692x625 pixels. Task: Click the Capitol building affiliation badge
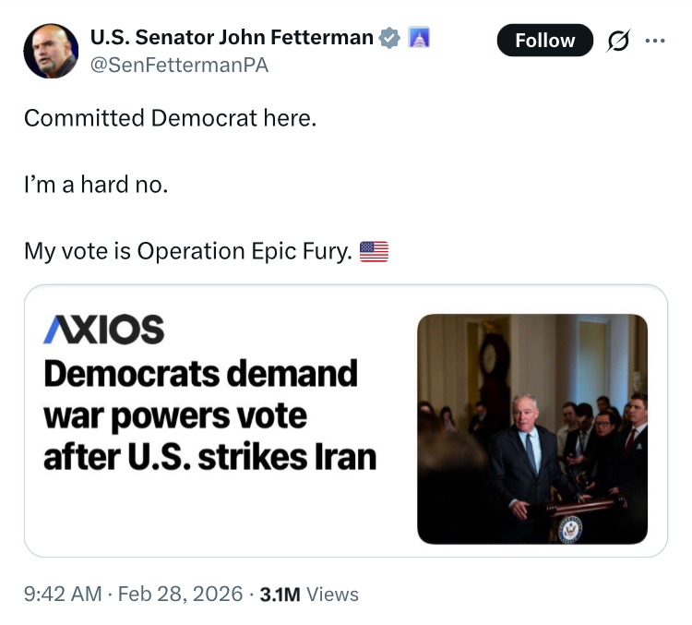point(419,38)
